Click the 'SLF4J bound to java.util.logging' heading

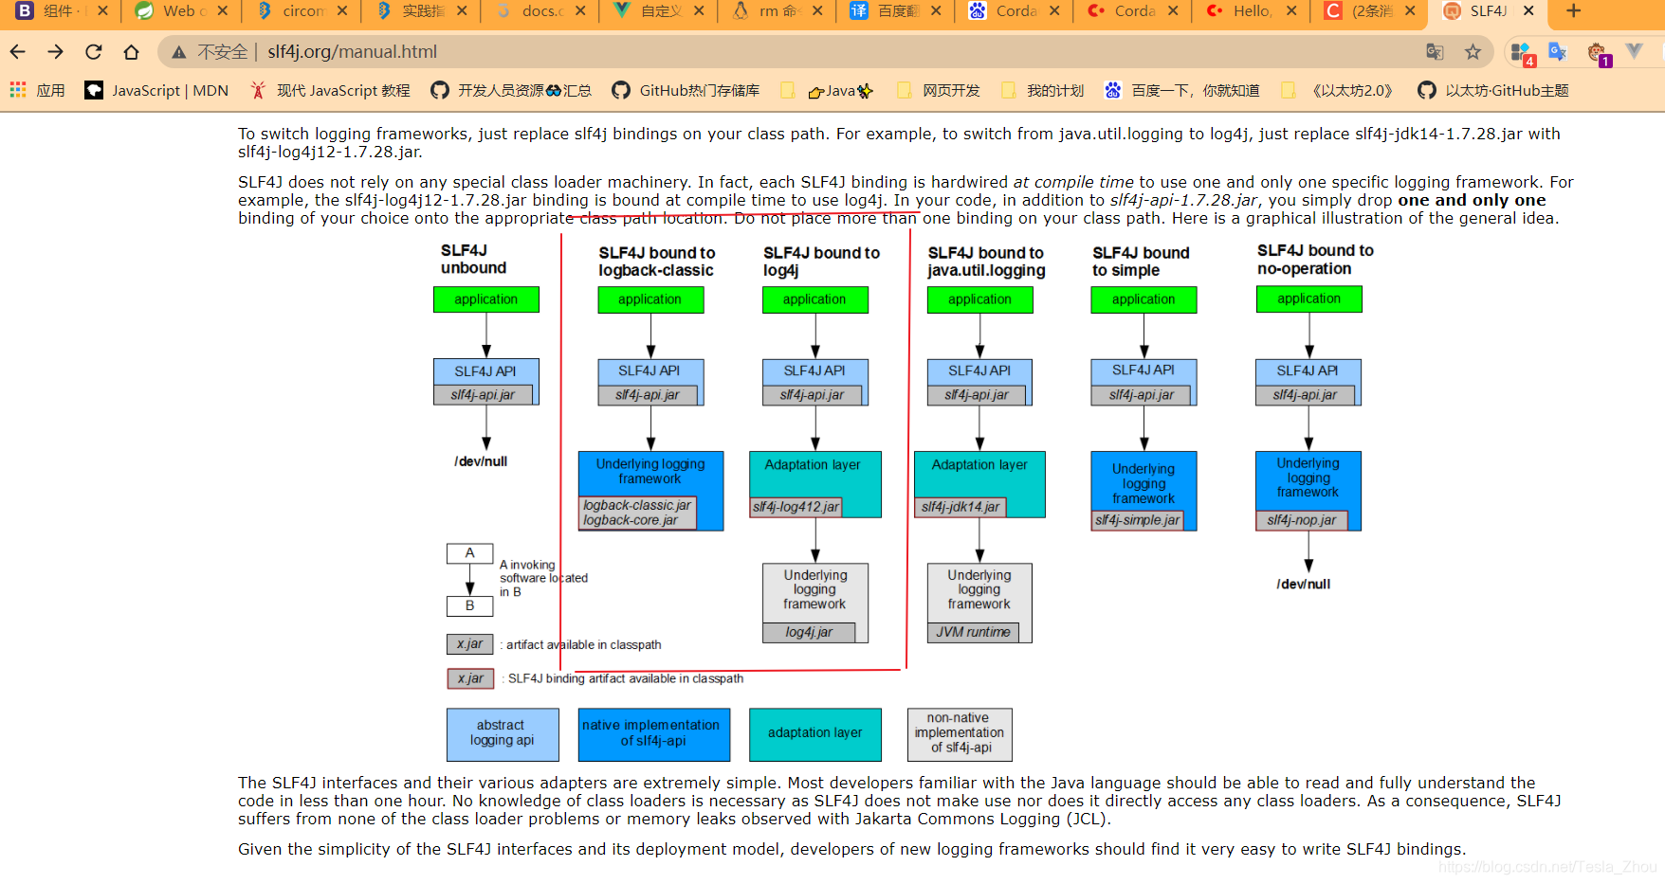point(986,262)
